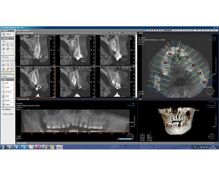
Task: Open the General panel tab
Action: tap(7, 39)
